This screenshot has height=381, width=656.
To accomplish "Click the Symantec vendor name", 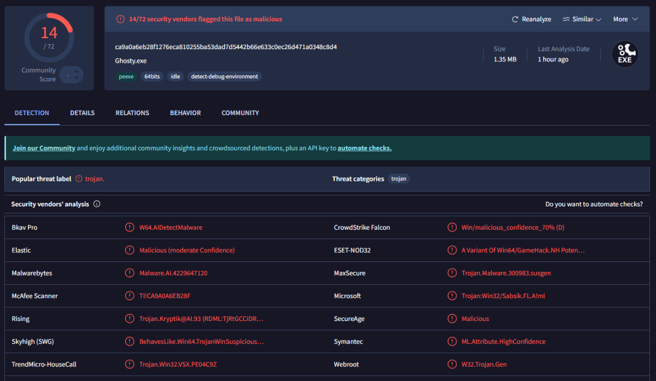I will (348, 342).
